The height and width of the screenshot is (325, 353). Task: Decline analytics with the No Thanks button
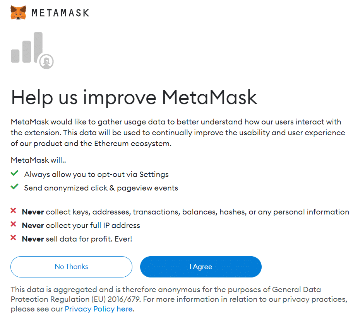click(71, 267)
